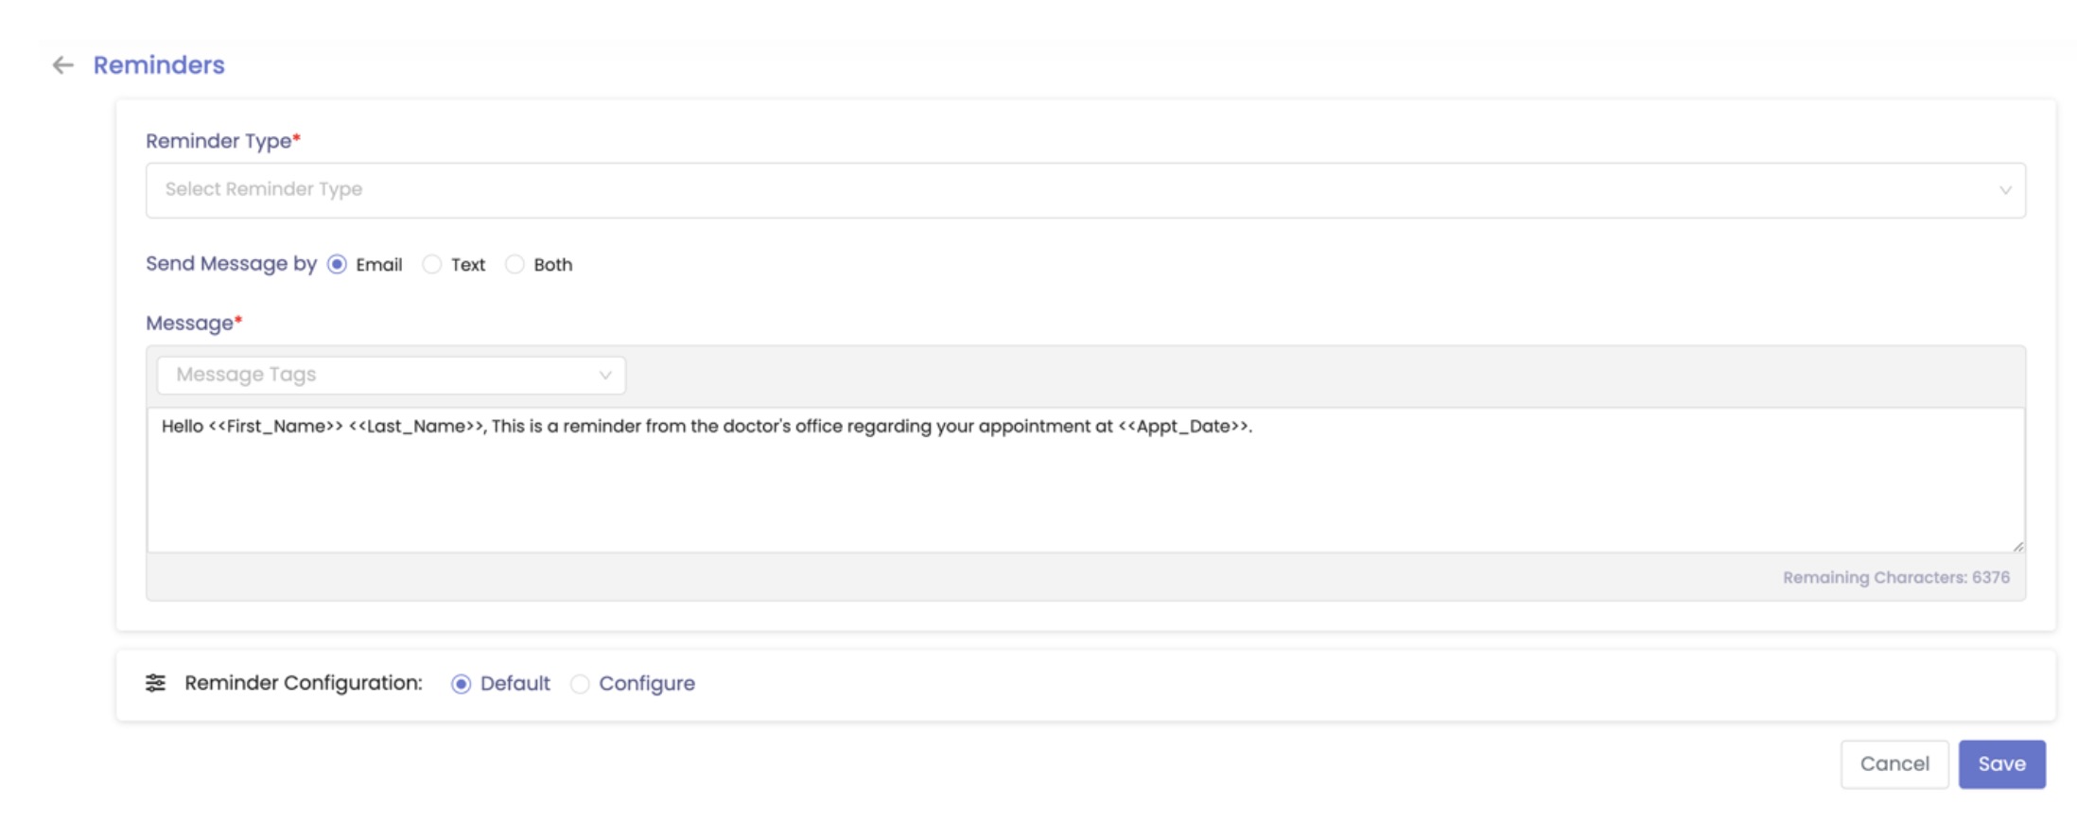Click the Message Tags chevron arrow
The height and width of the screenshot is (823, 2077).
point(605,376)
